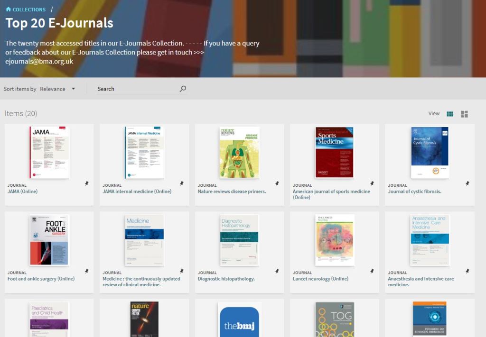The height and width of the screenshot is (337, 486).
Task: Pin the Diagnostic histopathology journal
Action: tap(277, 271)
